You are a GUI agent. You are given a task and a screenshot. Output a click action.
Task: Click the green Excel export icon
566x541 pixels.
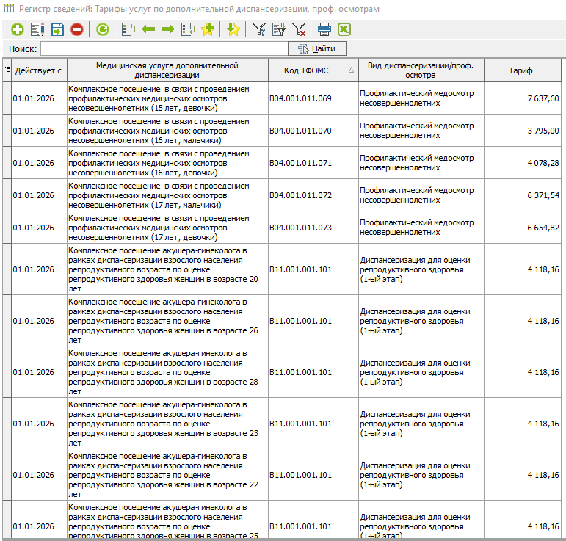[x=344, y=29]
